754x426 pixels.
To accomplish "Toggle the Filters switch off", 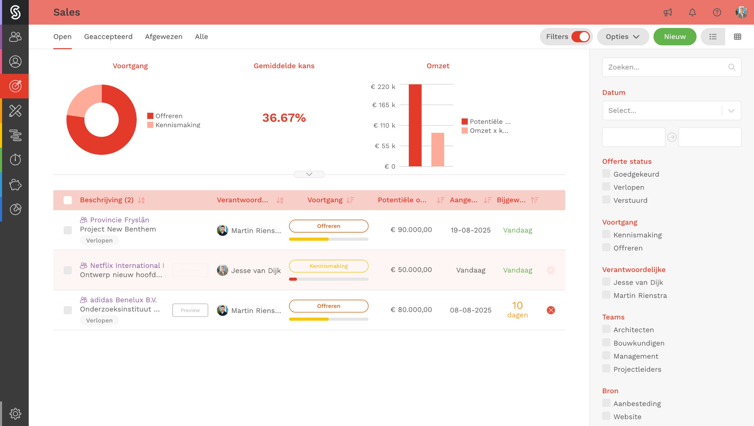I will click(x=580, y=37).
